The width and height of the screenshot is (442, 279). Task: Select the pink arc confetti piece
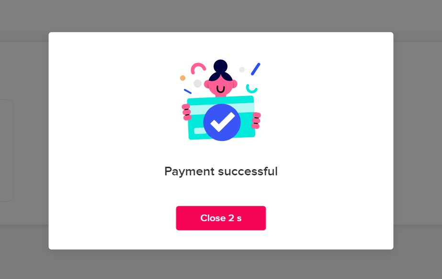(x=198, y=68)
